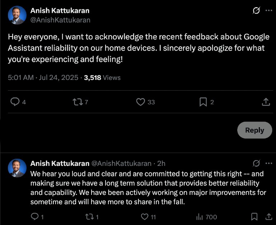276x225 pixels.
Task: Repost the main tweet with 7 reposts
Action: [77, 102]
